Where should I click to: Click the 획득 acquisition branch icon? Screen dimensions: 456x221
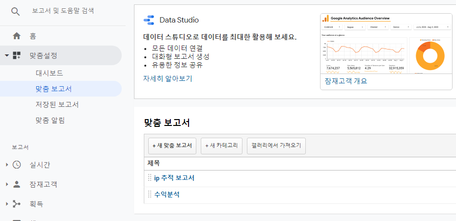point(17,204)
